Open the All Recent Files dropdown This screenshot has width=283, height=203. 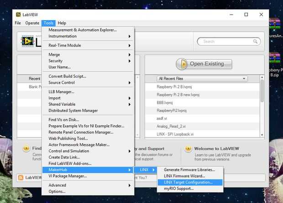pyautogui.click(x=202, y=79)
